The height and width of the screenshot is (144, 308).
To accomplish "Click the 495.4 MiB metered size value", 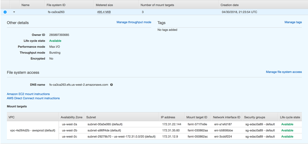I will [104, 12].
